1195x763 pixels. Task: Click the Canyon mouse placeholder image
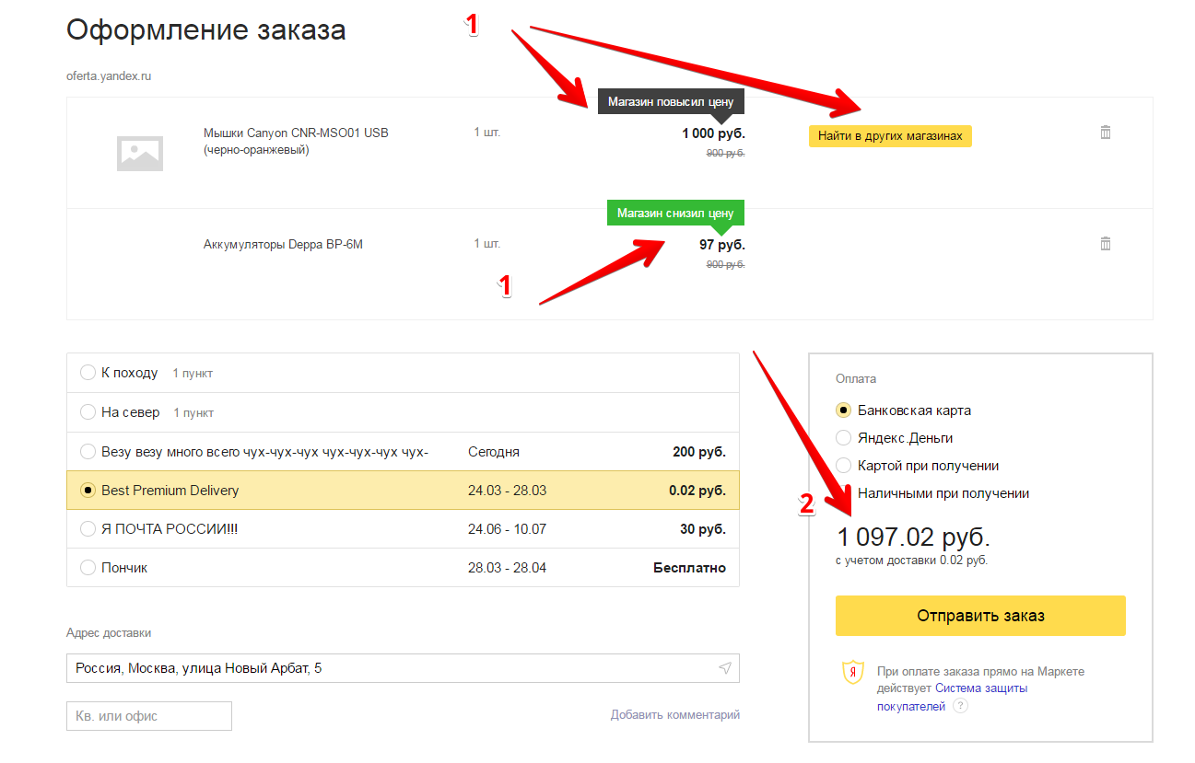(x=140, y=153)
